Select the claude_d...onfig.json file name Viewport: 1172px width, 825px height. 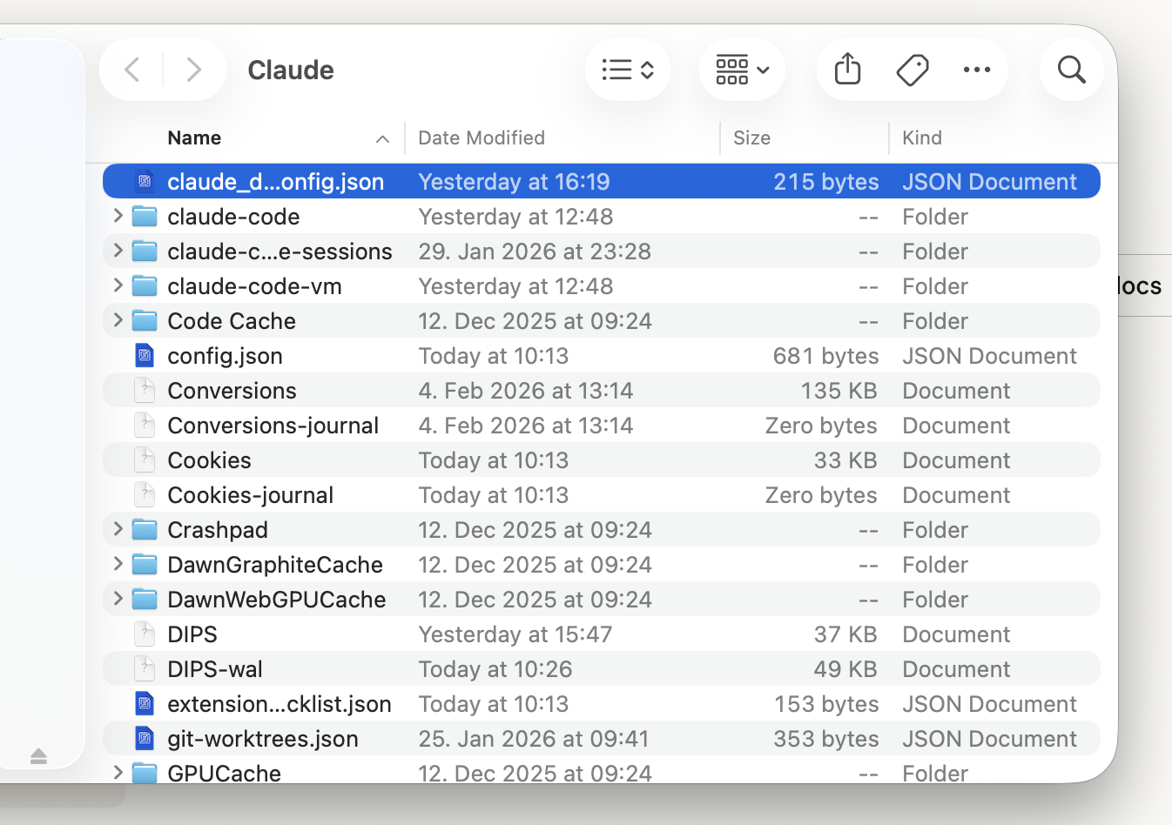tap(275, 181)
